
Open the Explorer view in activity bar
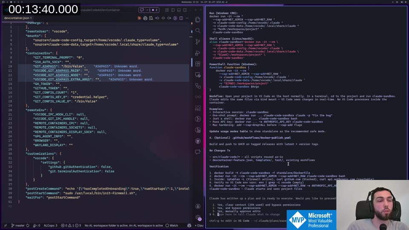click(198, 20)
